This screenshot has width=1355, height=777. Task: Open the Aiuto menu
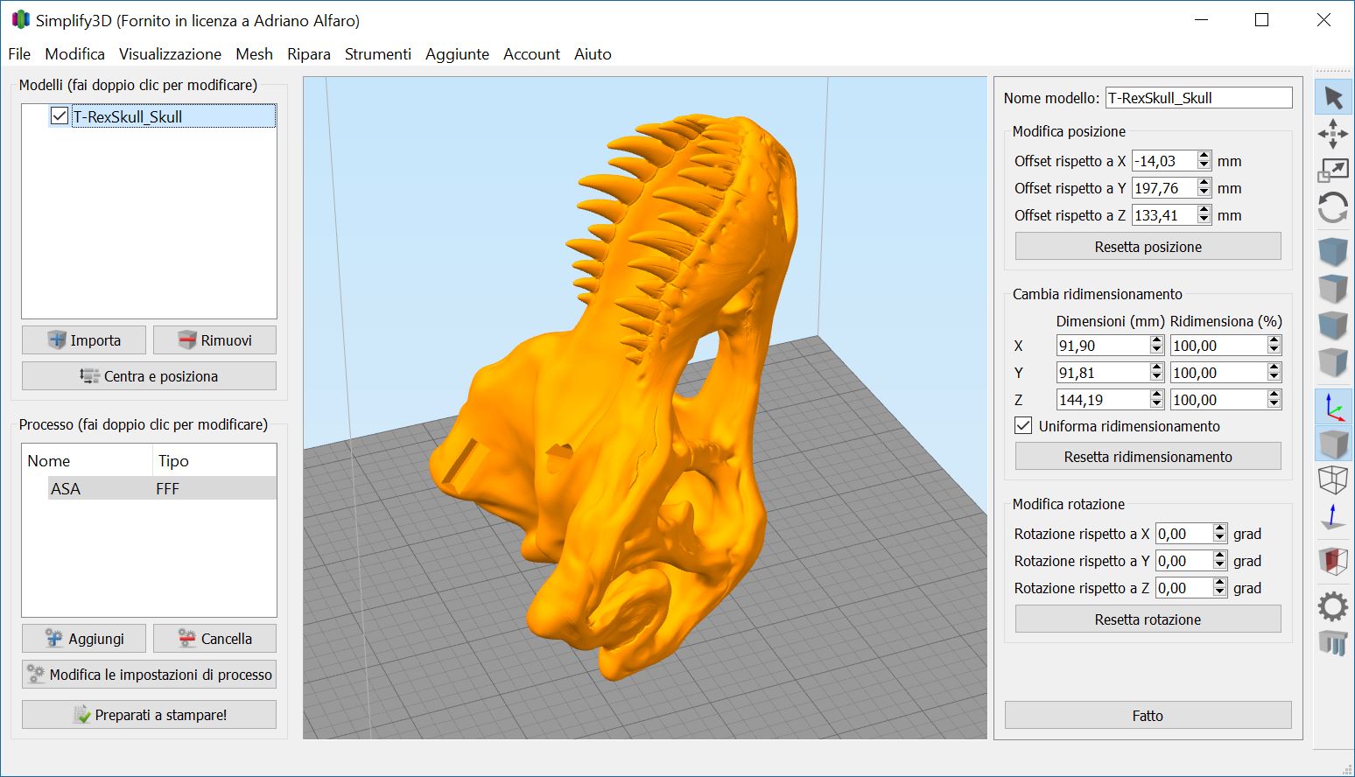[593, 53]
